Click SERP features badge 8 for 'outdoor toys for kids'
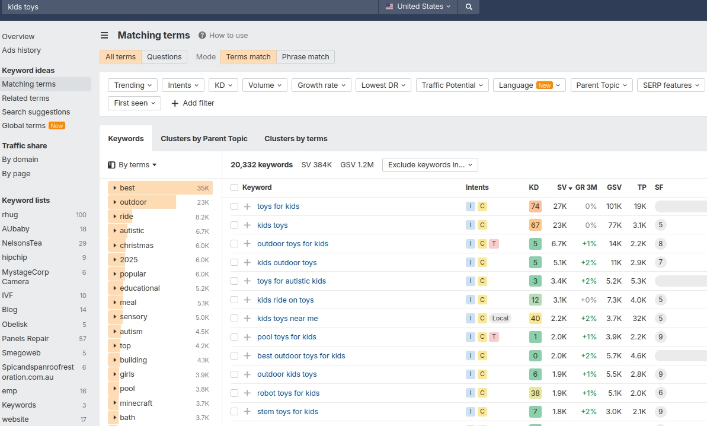Image resolution: width=707 pixels, height=426 pixels. tap(661, 244)
